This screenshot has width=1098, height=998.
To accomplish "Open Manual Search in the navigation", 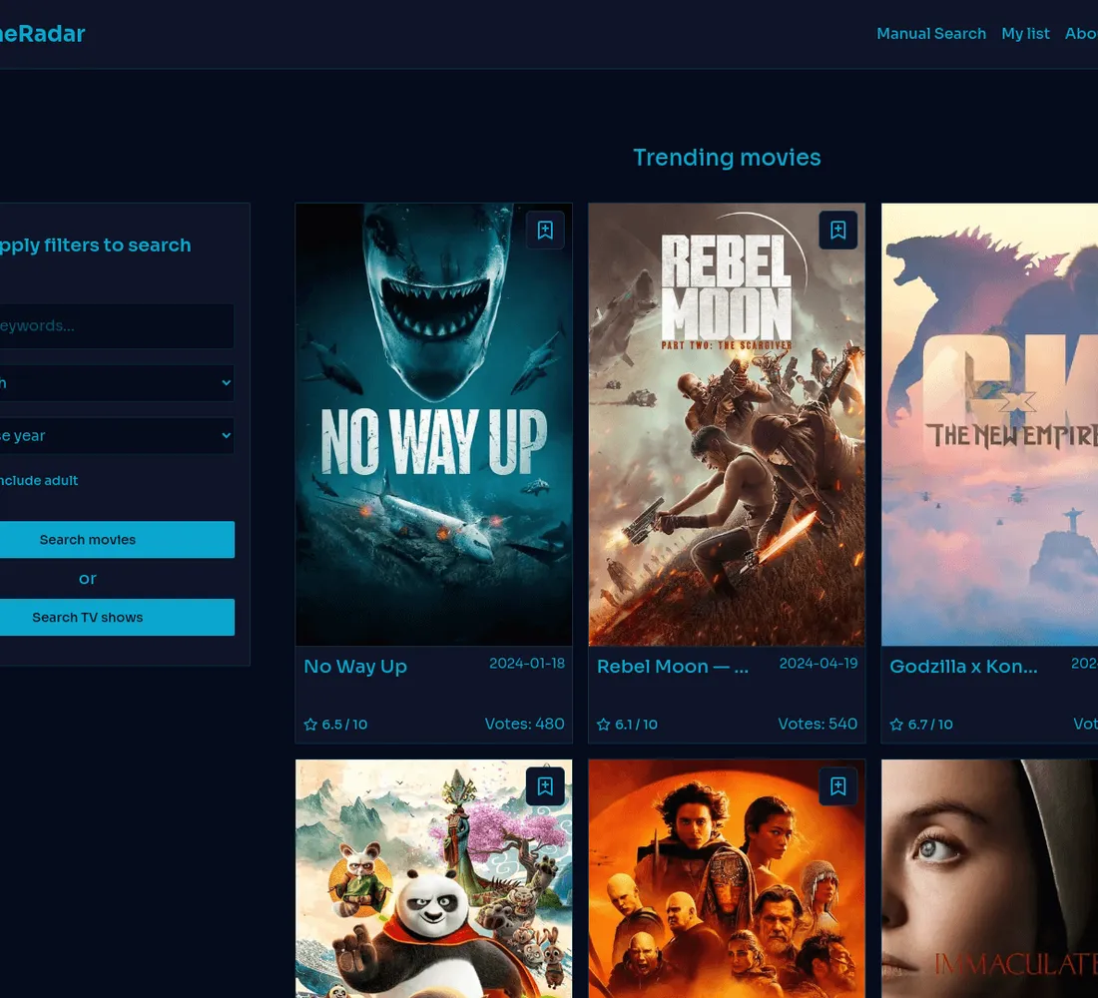I will (931, 34).
